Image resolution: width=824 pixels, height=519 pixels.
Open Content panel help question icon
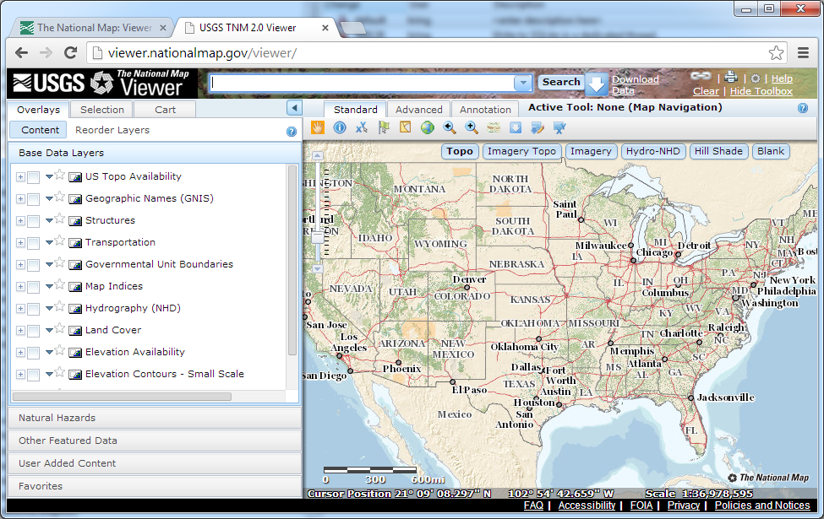pos(291,132)
